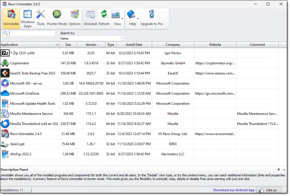Select the 7-Zip 23.01 (x64) name
The height and width of the screenshot is (196, 290).
point(22,53)
